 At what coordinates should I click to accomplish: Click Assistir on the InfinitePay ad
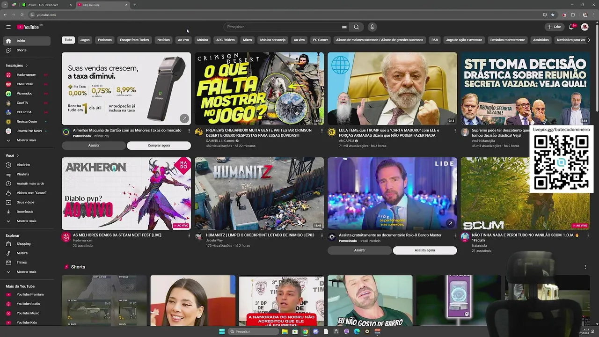point(94,146)
